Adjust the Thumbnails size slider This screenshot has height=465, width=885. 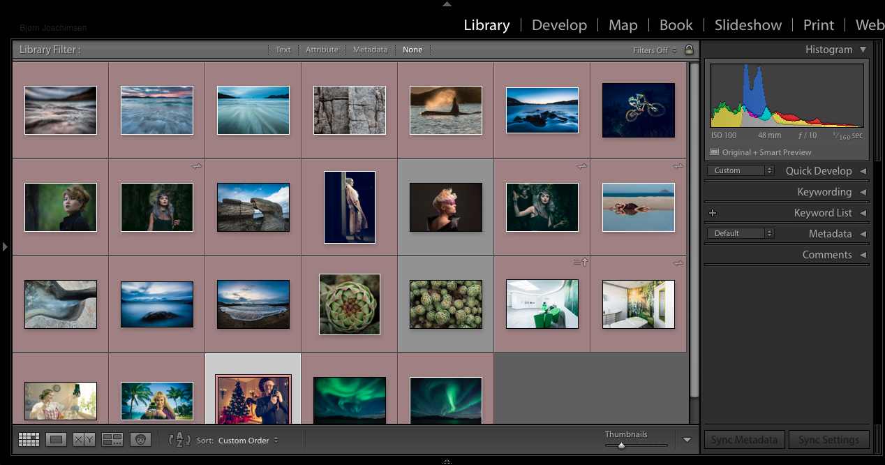click(621, 445)
